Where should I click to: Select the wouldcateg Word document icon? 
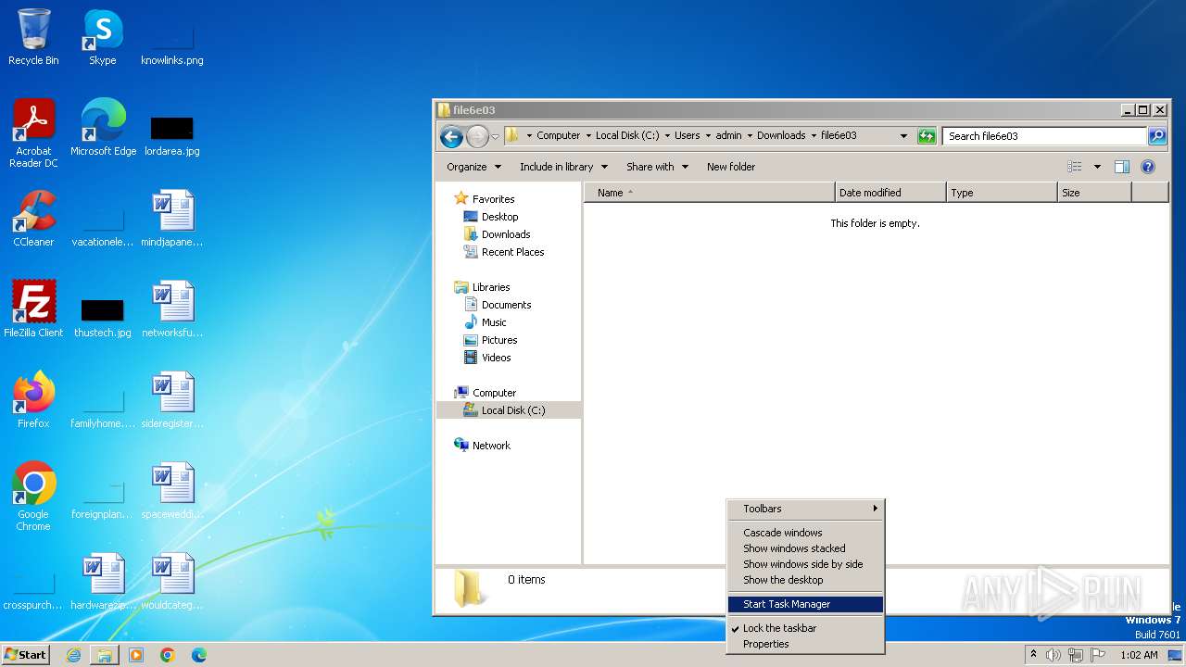[x=172, y=581]
